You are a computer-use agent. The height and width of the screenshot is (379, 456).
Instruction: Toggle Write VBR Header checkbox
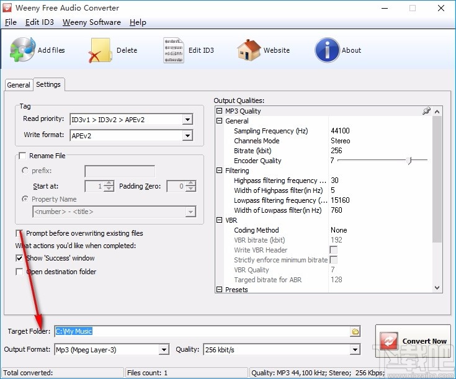[x=334, y=250]
